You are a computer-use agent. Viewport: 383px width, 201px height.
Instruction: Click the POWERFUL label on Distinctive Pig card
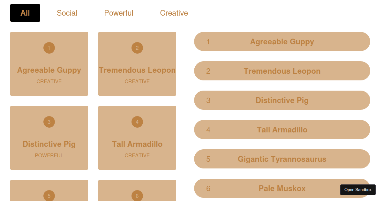point(49,155)
